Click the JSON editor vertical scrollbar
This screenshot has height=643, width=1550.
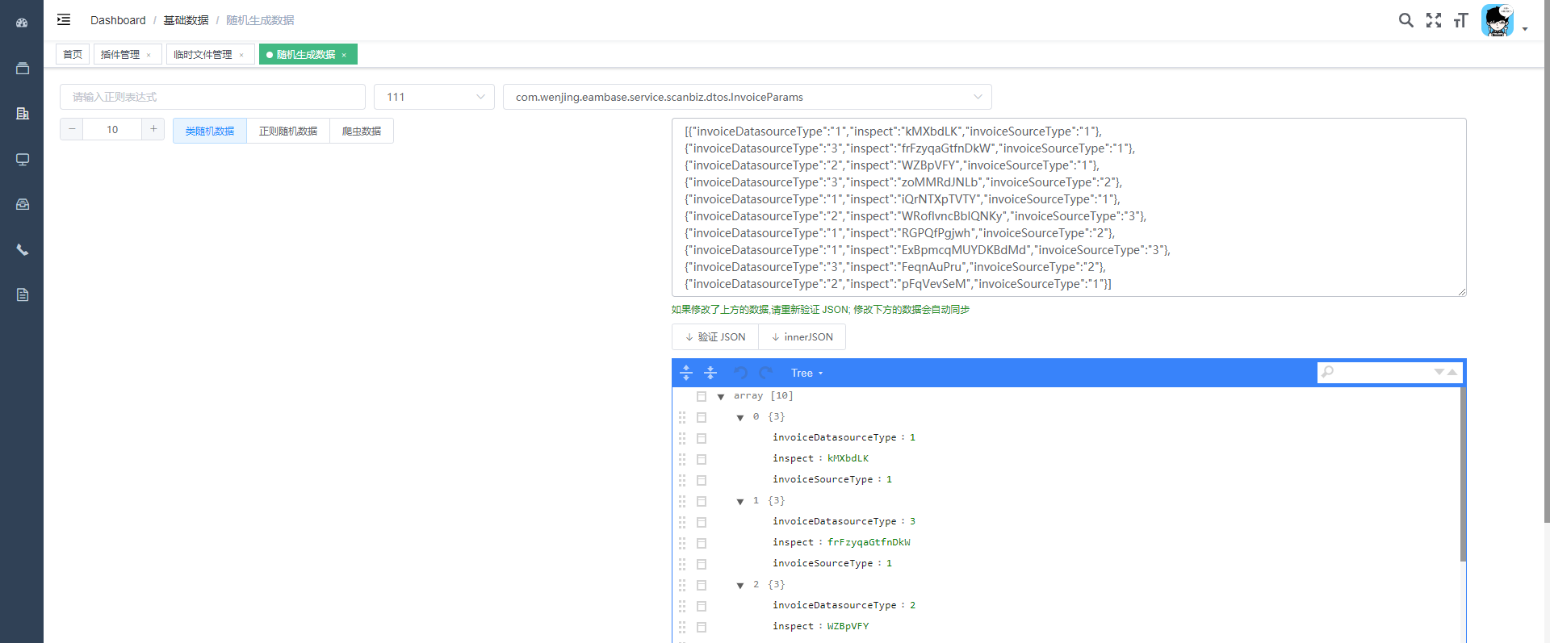point(1463,474)
